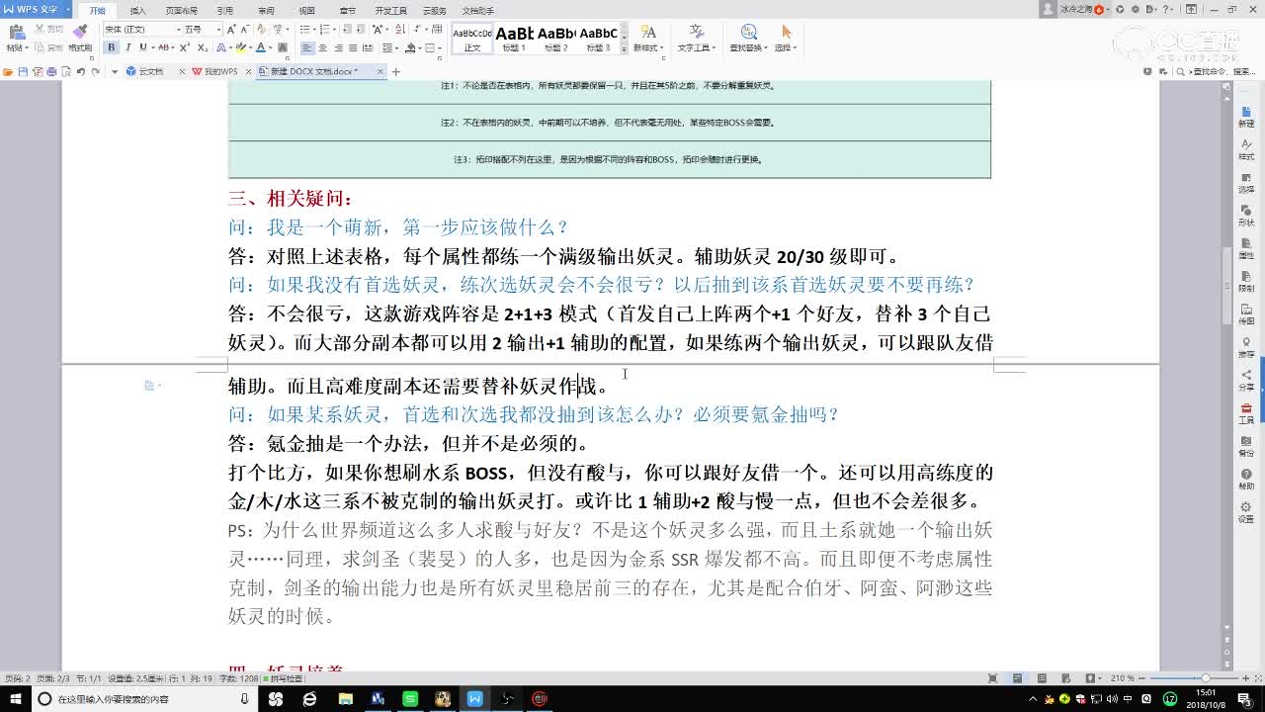Click the 新建 icon in right sidebar
1265x712 pixels.
1246,117
